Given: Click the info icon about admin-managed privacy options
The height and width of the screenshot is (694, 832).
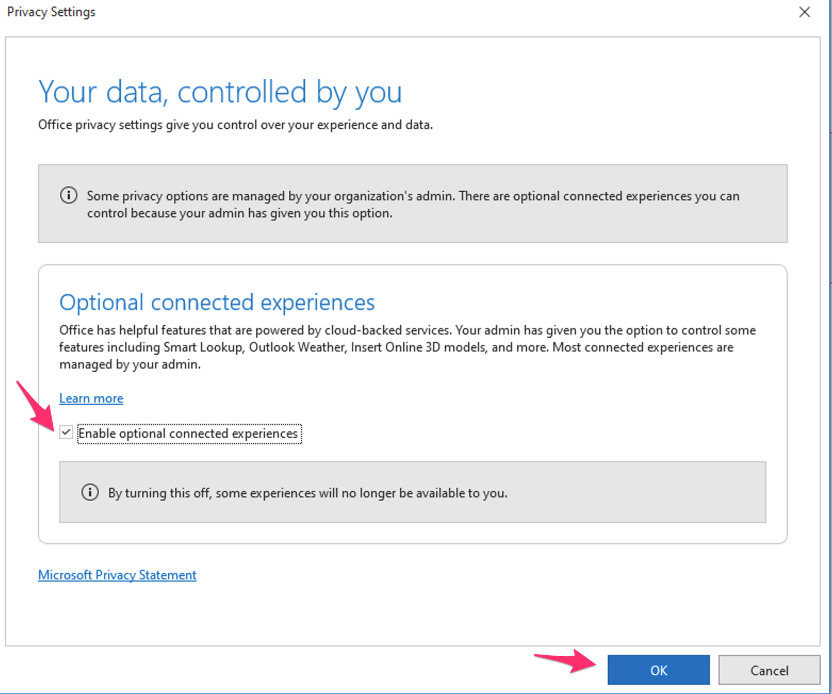Looking at the screenshot, I should (x=68, y=195).
